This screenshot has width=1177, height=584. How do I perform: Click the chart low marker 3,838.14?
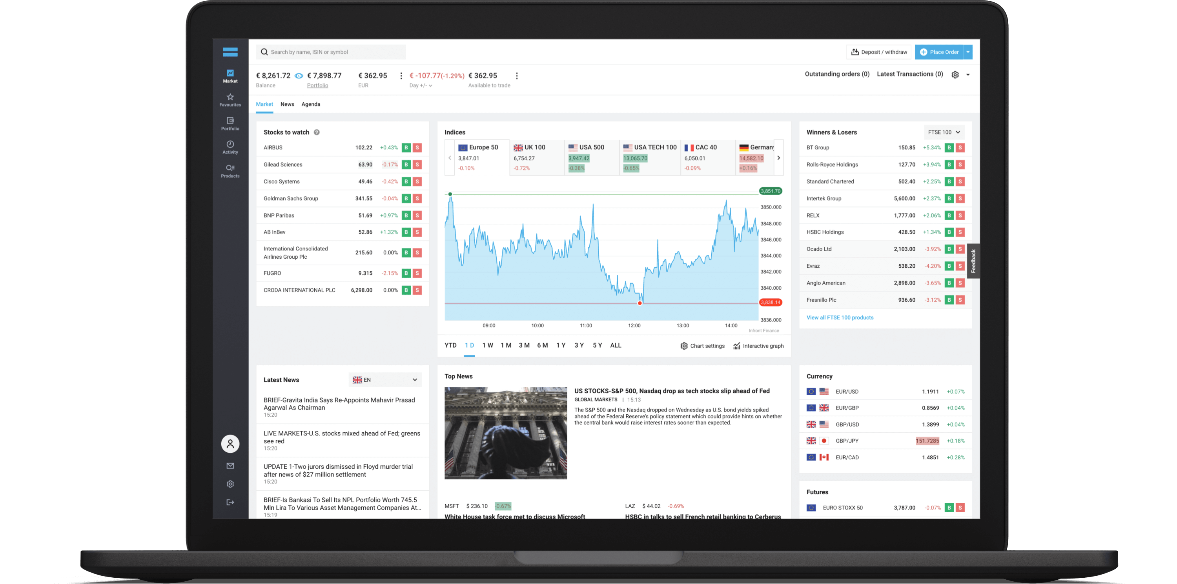click(x=771, y=302)
